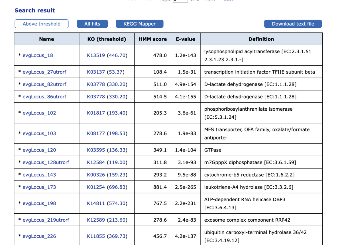
Task: Click threshold value 193.40
Action: 117,113
